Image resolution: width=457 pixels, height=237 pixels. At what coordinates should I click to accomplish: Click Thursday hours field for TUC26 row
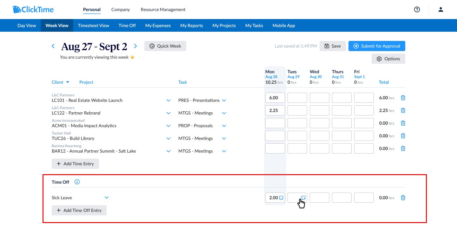pyautogui.click(x=342, y=136)
